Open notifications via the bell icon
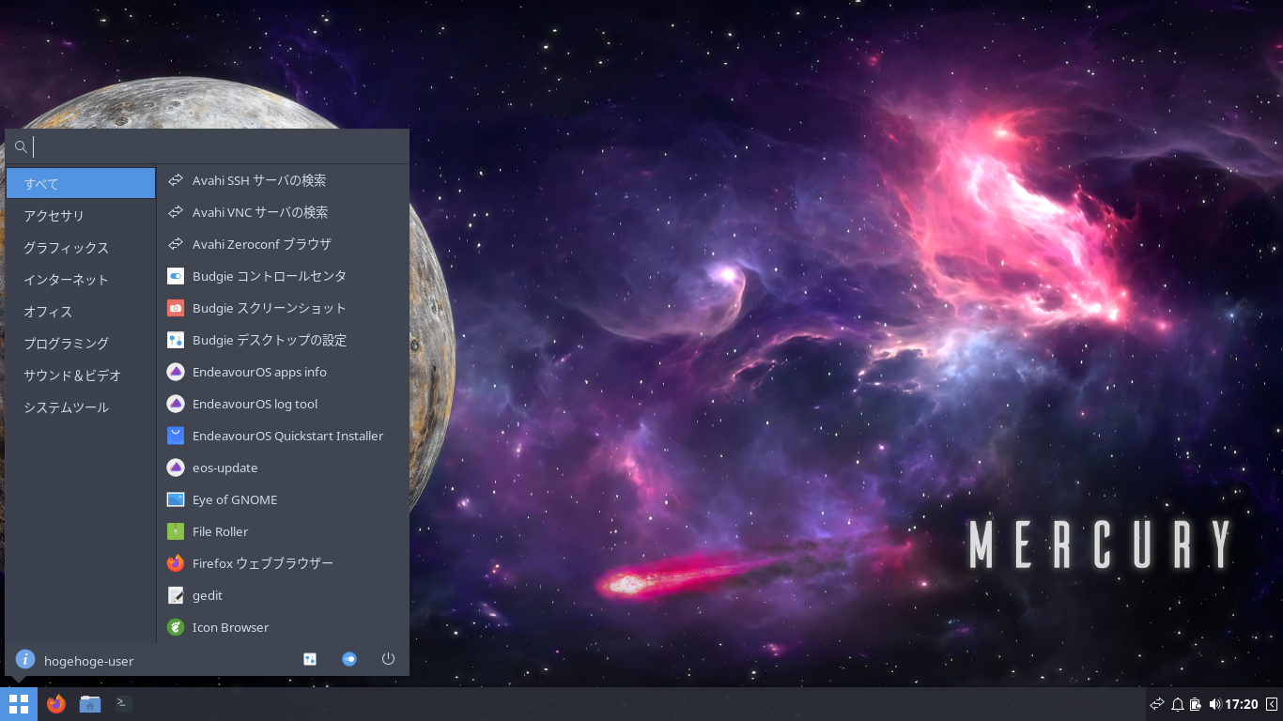The height and width of the screenshot is (721, 1283). [x=1177, y=704]
